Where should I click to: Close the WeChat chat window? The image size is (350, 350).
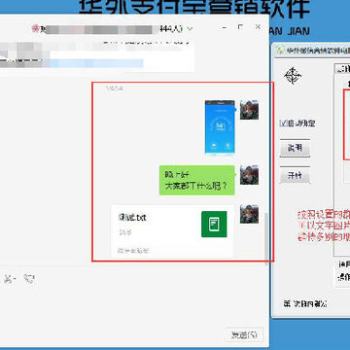coord(258,27)
